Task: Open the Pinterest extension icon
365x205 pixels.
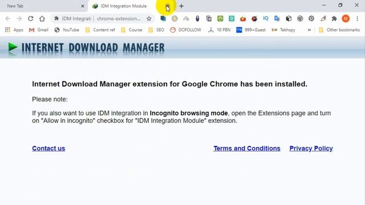Action: pos(311,19)
